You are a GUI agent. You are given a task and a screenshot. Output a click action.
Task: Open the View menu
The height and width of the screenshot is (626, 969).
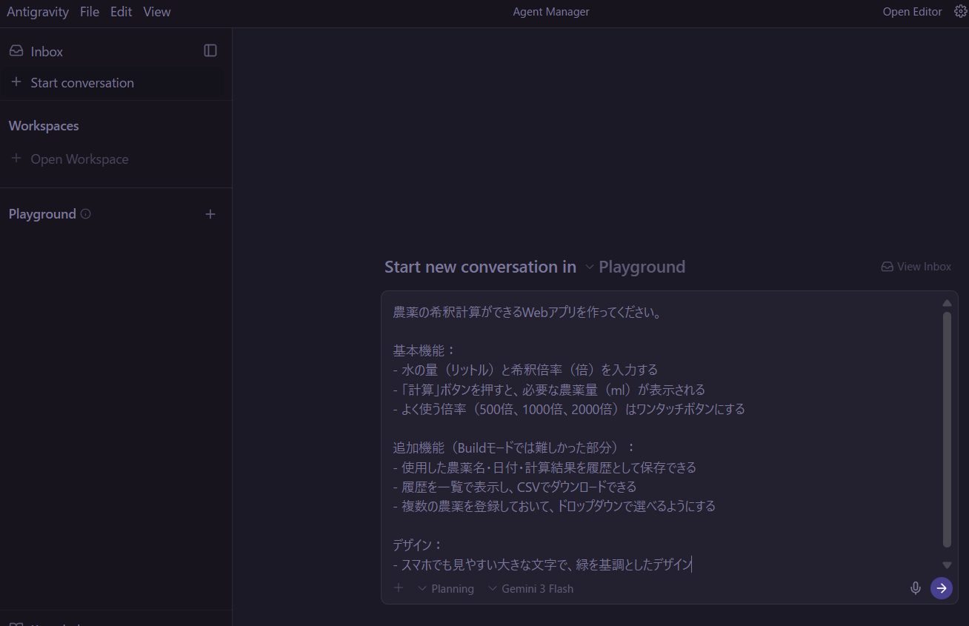156,12
